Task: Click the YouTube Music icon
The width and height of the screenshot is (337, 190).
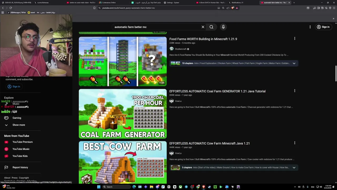Action: coord(6,149)
